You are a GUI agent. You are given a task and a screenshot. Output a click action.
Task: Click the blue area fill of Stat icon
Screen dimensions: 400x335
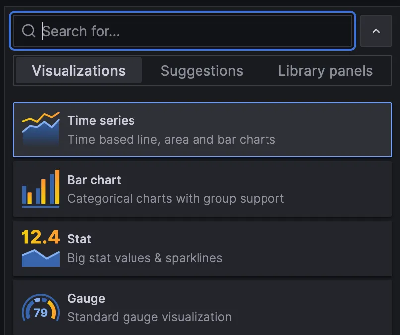click(40, 259)
